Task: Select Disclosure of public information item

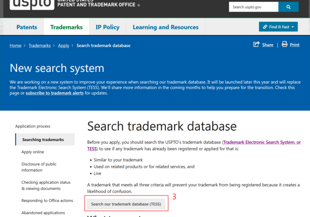Action: tap(39, 167)
